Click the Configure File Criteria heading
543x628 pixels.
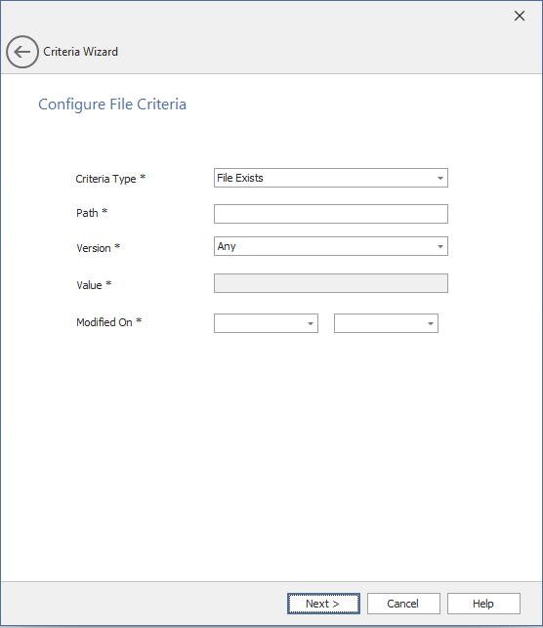(x=112, y=105)
